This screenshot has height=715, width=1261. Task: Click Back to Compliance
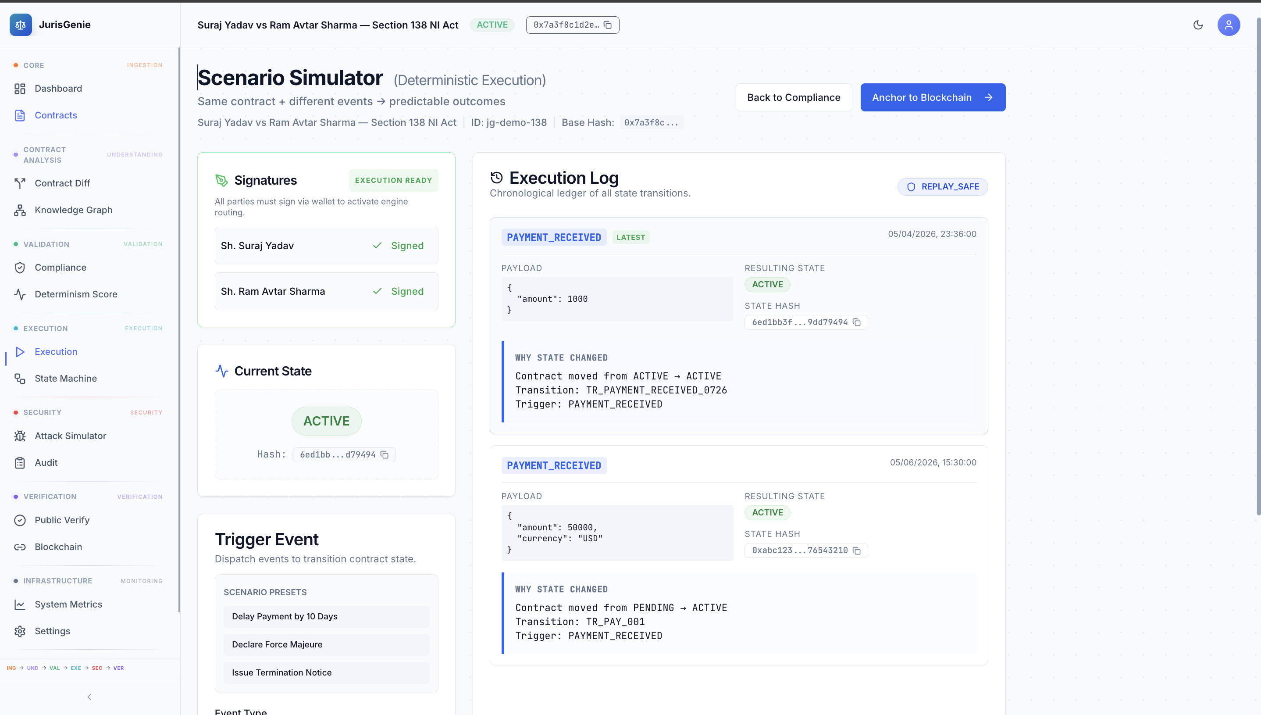click(x=793, y=97)
